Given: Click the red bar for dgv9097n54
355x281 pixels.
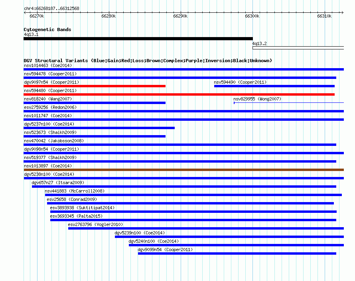Looking at the screenshot, I should click(x=95, y=86).
